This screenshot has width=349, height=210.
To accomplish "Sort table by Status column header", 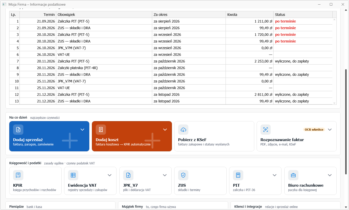I will tap(303, 15).
